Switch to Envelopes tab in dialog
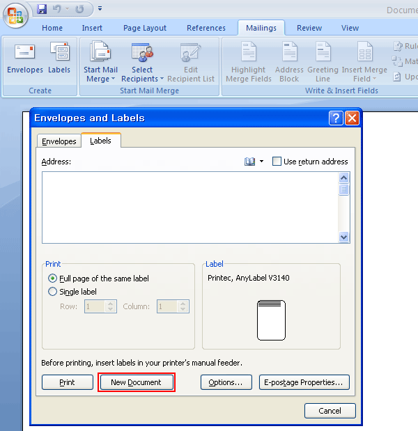 tap(59, 141)
